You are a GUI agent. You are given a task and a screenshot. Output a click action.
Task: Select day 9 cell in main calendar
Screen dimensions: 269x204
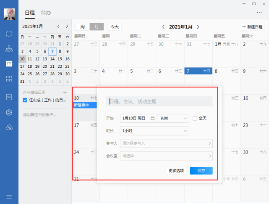click(x=255, y=81)
